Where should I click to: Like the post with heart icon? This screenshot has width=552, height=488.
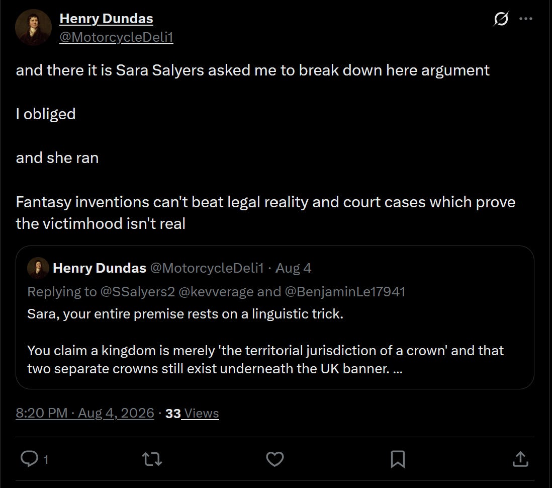click(x=274, y=459)
